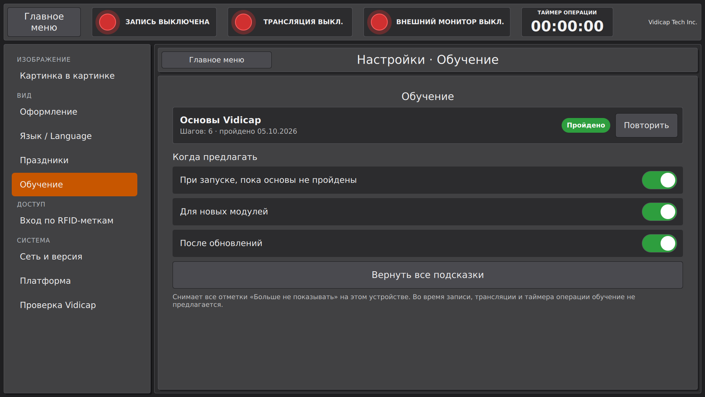Click the "Внешний монитор выкл." status label
The height and width of the screenshot is (397, 705).
tap(450, 22)
